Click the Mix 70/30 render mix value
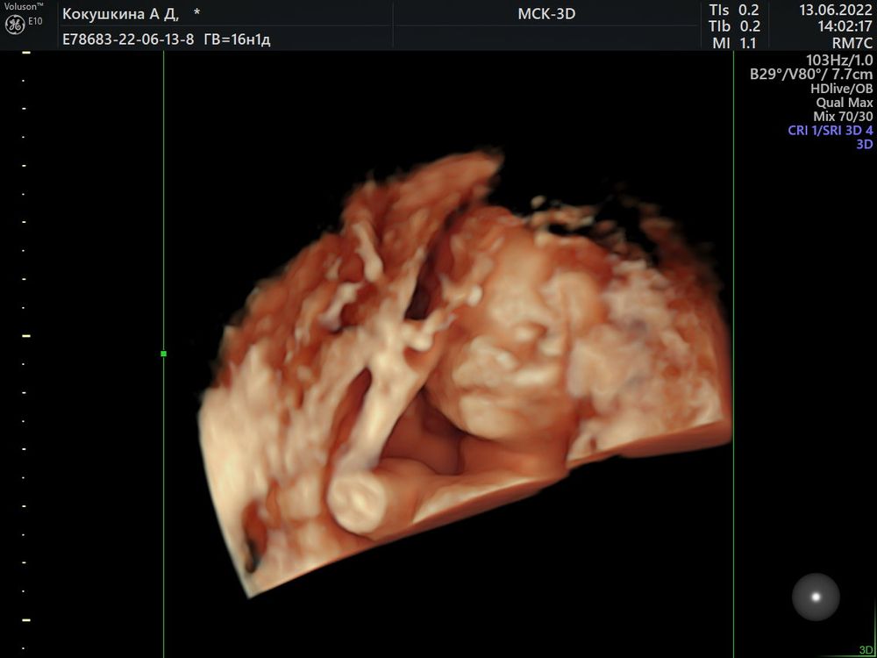Screen dimensions: 877x658 pyautogui.click(x=843, y=117)
